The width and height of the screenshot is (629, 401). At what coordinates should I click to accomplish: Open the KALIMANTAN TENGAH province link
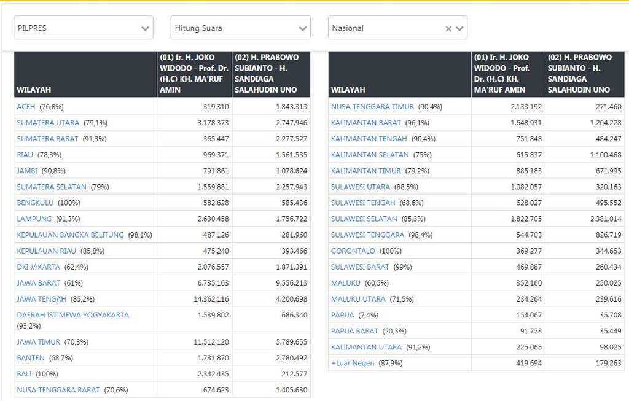369,139
